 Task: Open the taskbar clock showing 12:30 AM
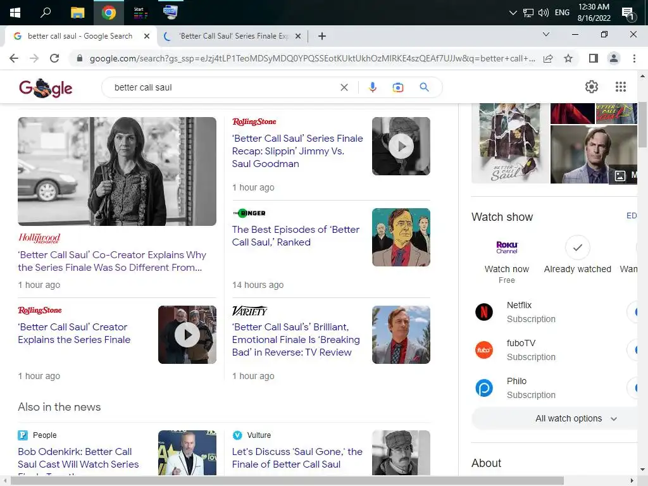coord(594,13)
